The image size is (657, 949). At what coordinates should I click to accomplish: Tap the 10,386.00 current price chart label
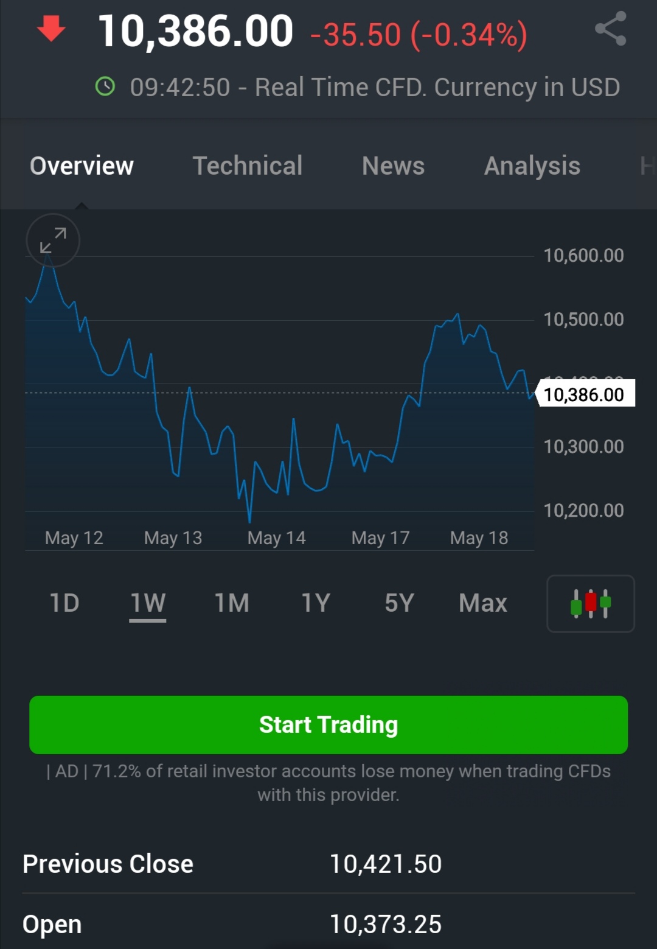pyautogui.click(x=584, y=394)
